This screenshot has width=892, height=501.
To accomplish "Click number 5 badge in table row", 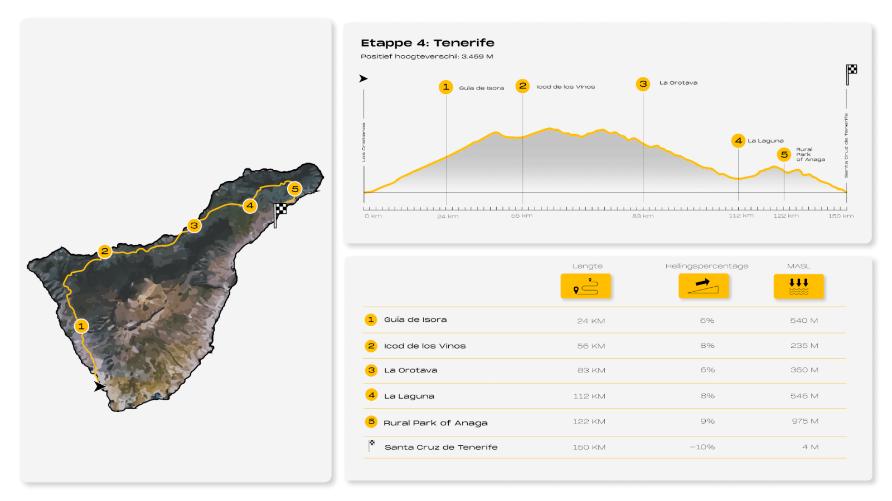I will (371, 421).
